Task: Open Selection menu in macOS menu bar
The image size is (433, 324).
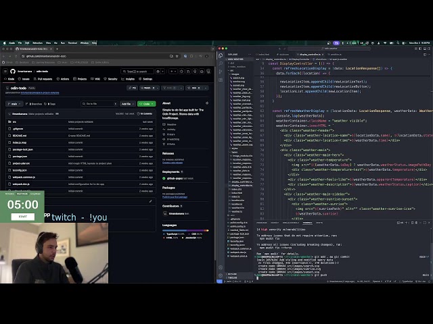Action: [38, 43]
